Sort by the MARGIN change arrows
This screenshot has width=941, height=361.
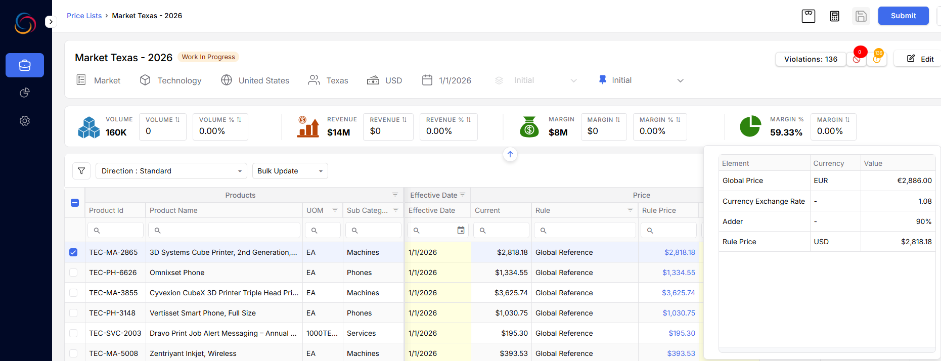(617, 120)
